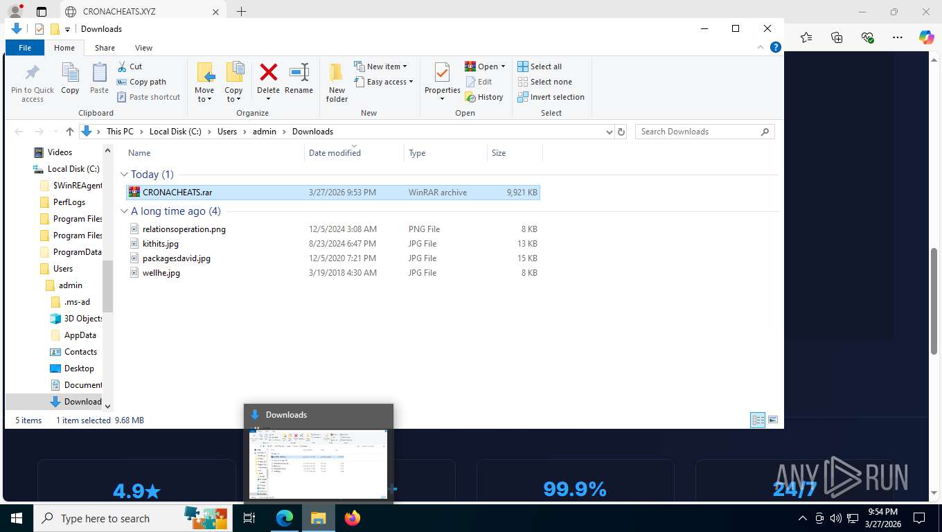Viewport: 942px width, 532px height.
Task: Click the Paste ribbon icon
Action: coord(99,78)
